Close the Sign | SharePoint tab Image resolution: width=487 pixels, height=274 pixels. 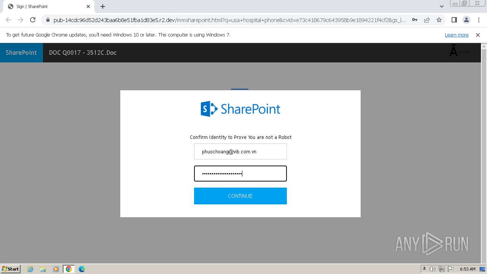click(x=88, y=6)
